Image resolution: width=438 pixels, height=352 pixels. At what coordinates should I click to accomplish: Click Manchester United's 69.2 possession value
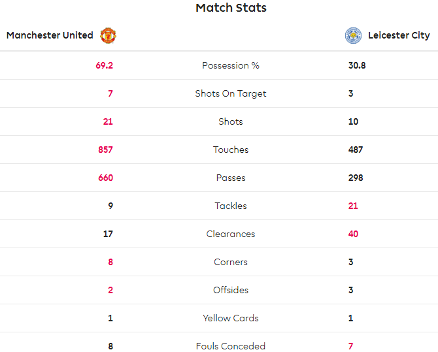[x=103, y=65]
